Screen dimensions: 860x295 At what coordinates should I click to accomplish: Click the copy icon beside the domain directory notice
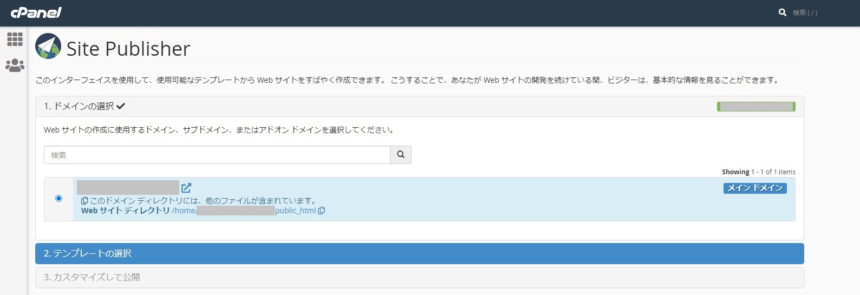pyautogui.click(x=84, y=201)
